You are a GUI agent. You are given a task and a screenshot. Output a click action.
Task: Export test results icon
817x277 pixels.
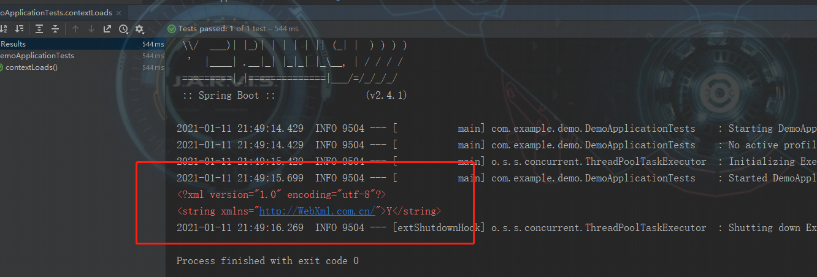(107, 29)
